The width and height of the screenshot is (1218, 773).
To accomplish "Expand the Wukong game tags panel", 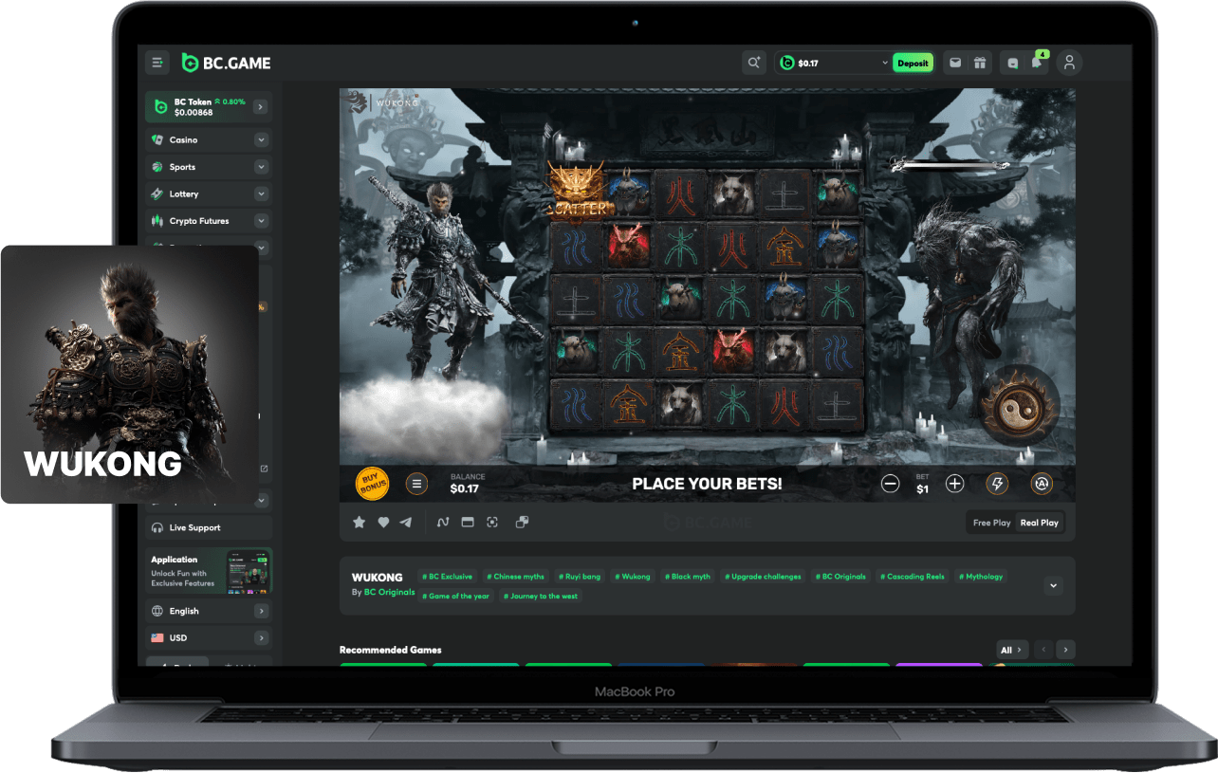I will [x=1052, y=586].
